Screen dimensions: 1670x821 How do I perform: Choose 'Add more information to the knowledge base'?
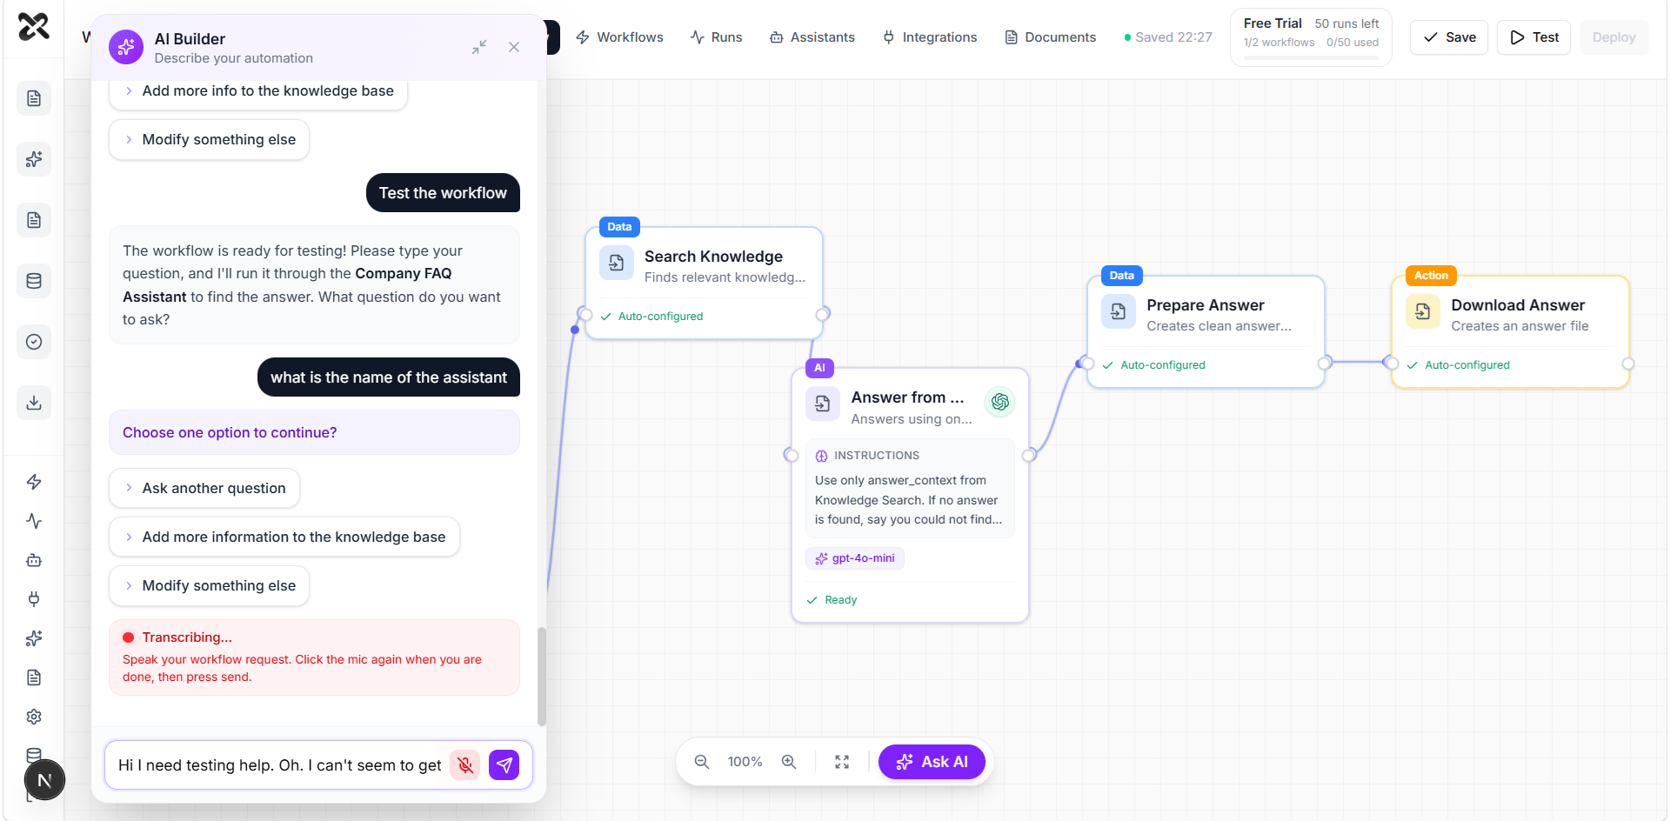[x=284, y=537]
